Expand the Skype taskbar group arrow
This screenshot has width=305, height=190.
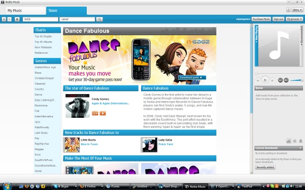[75, 187]
